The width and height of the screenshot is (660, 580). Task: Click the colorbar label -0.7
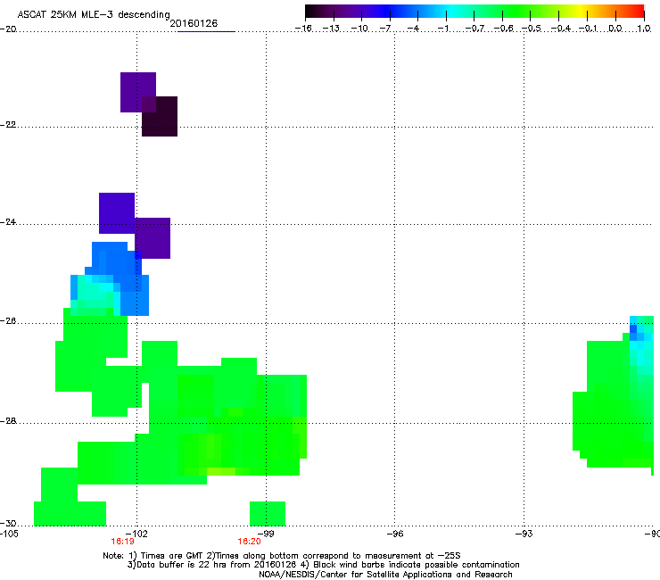click(x=474, y=29)
